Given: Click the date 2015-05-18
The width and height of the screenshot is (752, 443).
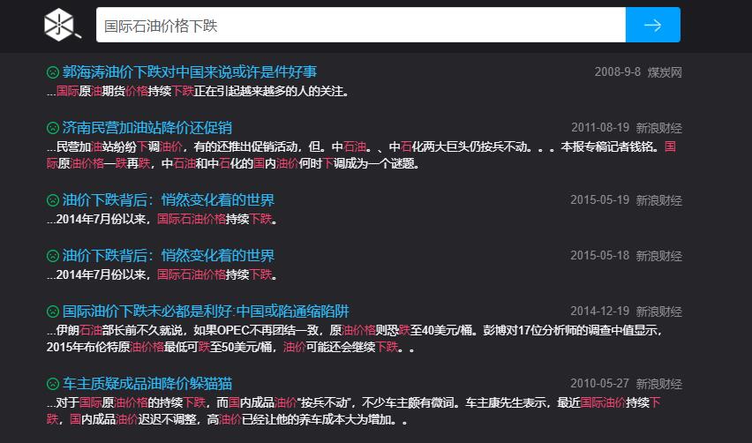Looking at the screenshot, I should pyautogui.click(x=599, y=256).
